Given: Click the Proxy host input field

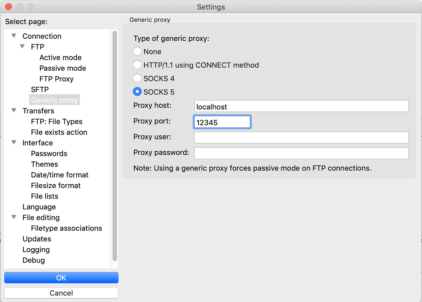Looking at the screenshot, I should (x=301, y=106).
